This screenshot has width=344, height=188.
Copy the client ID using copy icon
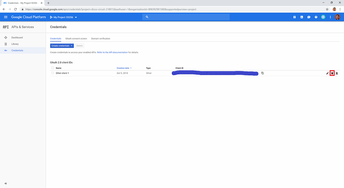(x=262, y=73)
